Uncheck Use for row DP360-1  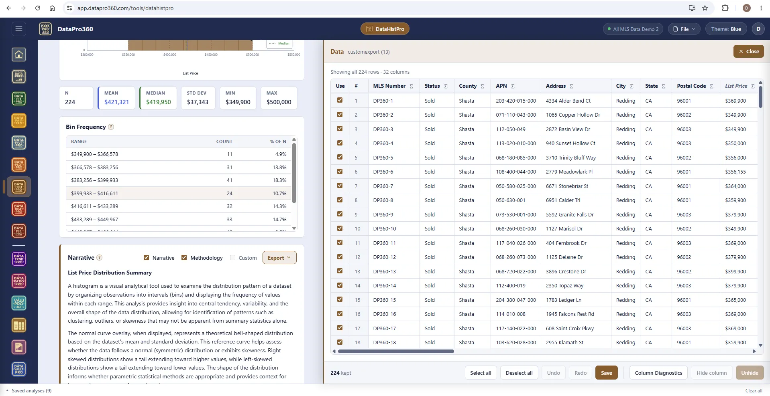[340, 100]
